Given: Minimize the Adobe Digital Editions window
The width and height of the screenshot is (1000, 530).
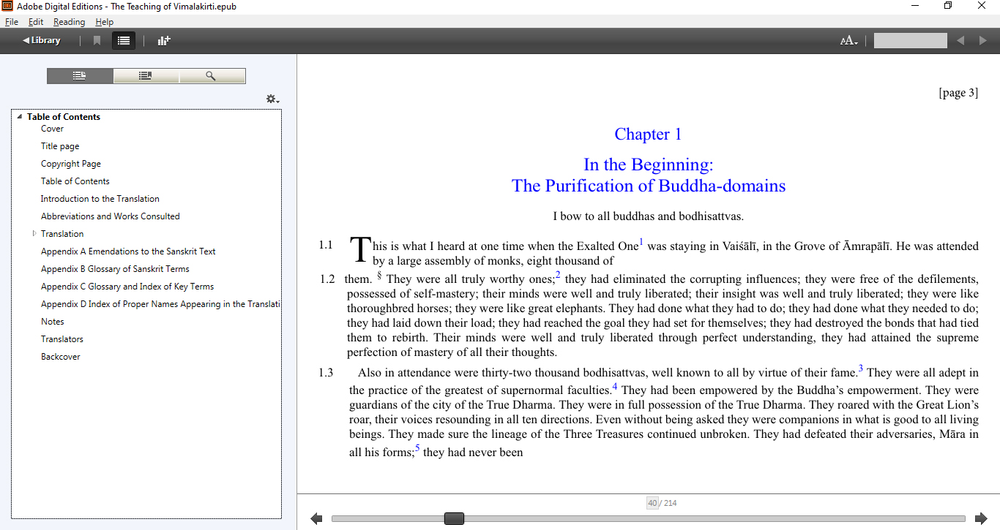Looking at the screenshot, I should click(915, 6).
